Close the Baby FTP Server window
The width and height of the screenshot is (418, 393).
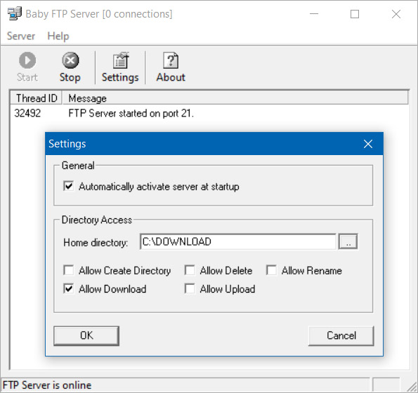[396, 14]
